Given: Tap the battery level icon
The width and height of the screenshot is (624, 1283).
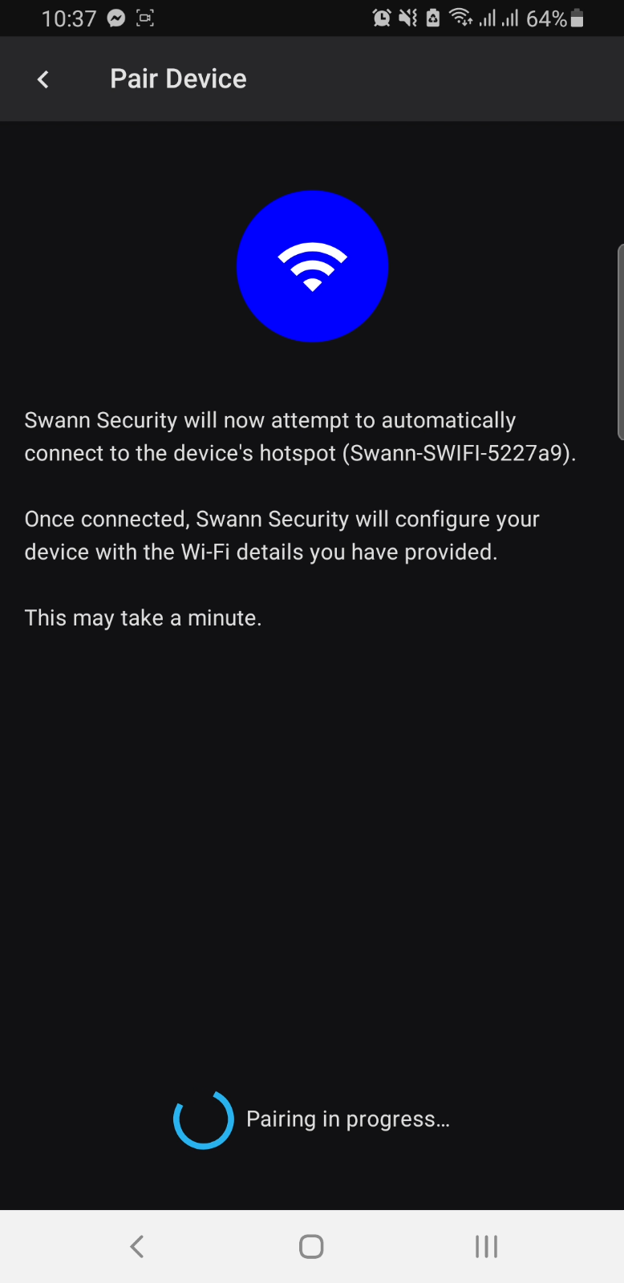Looking at the screenshot, I should 577,18.
